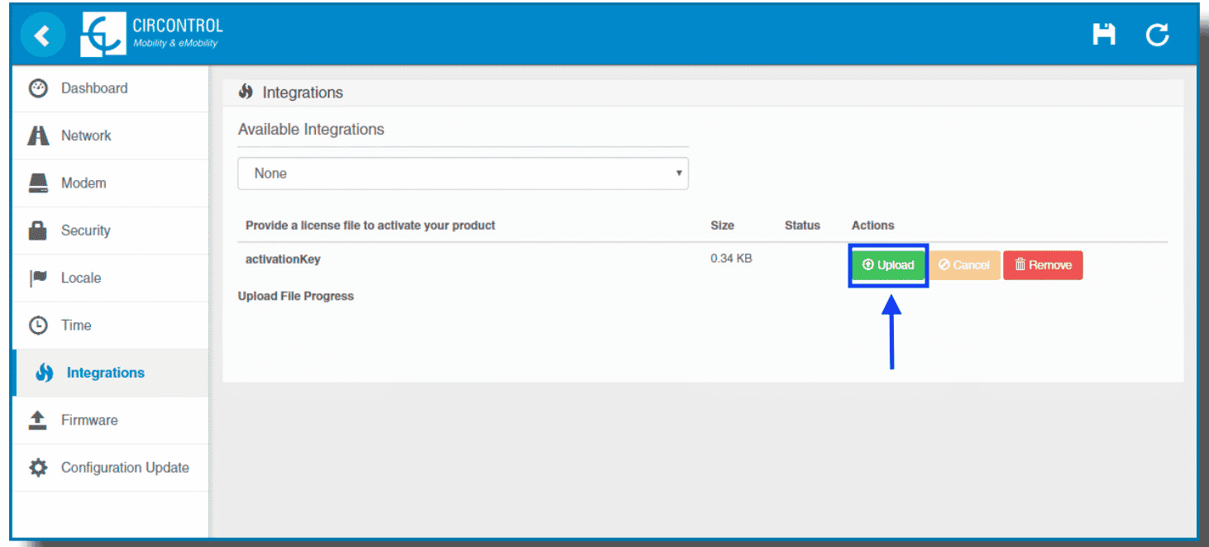Click the Circontrol logo
The height and width of the screenshot is (547, 1209).
pyautogui.click(x=151, y=36)
